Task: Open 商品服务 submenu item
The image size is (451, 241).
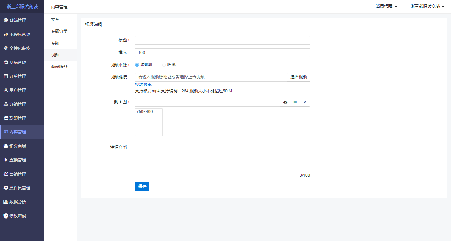Action: pyautogui.click(x=61, y=67)
